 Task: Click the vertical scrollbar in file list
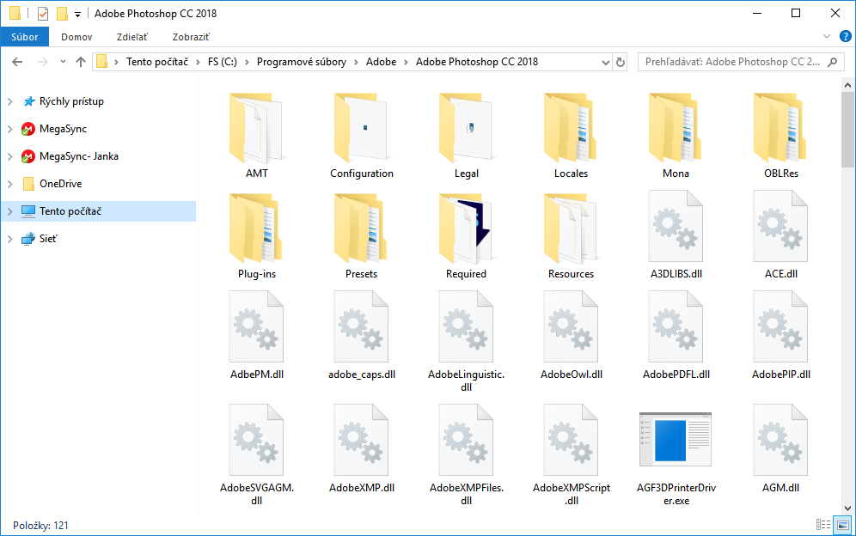point(848,301)
